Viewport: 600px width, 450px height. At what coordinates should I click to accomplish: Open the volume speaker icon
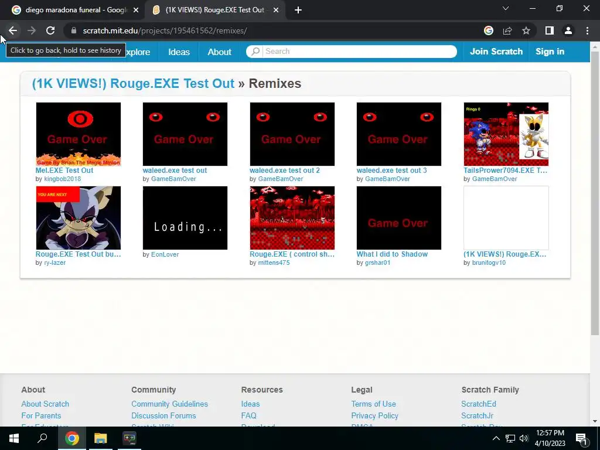[x=524, y=438]
